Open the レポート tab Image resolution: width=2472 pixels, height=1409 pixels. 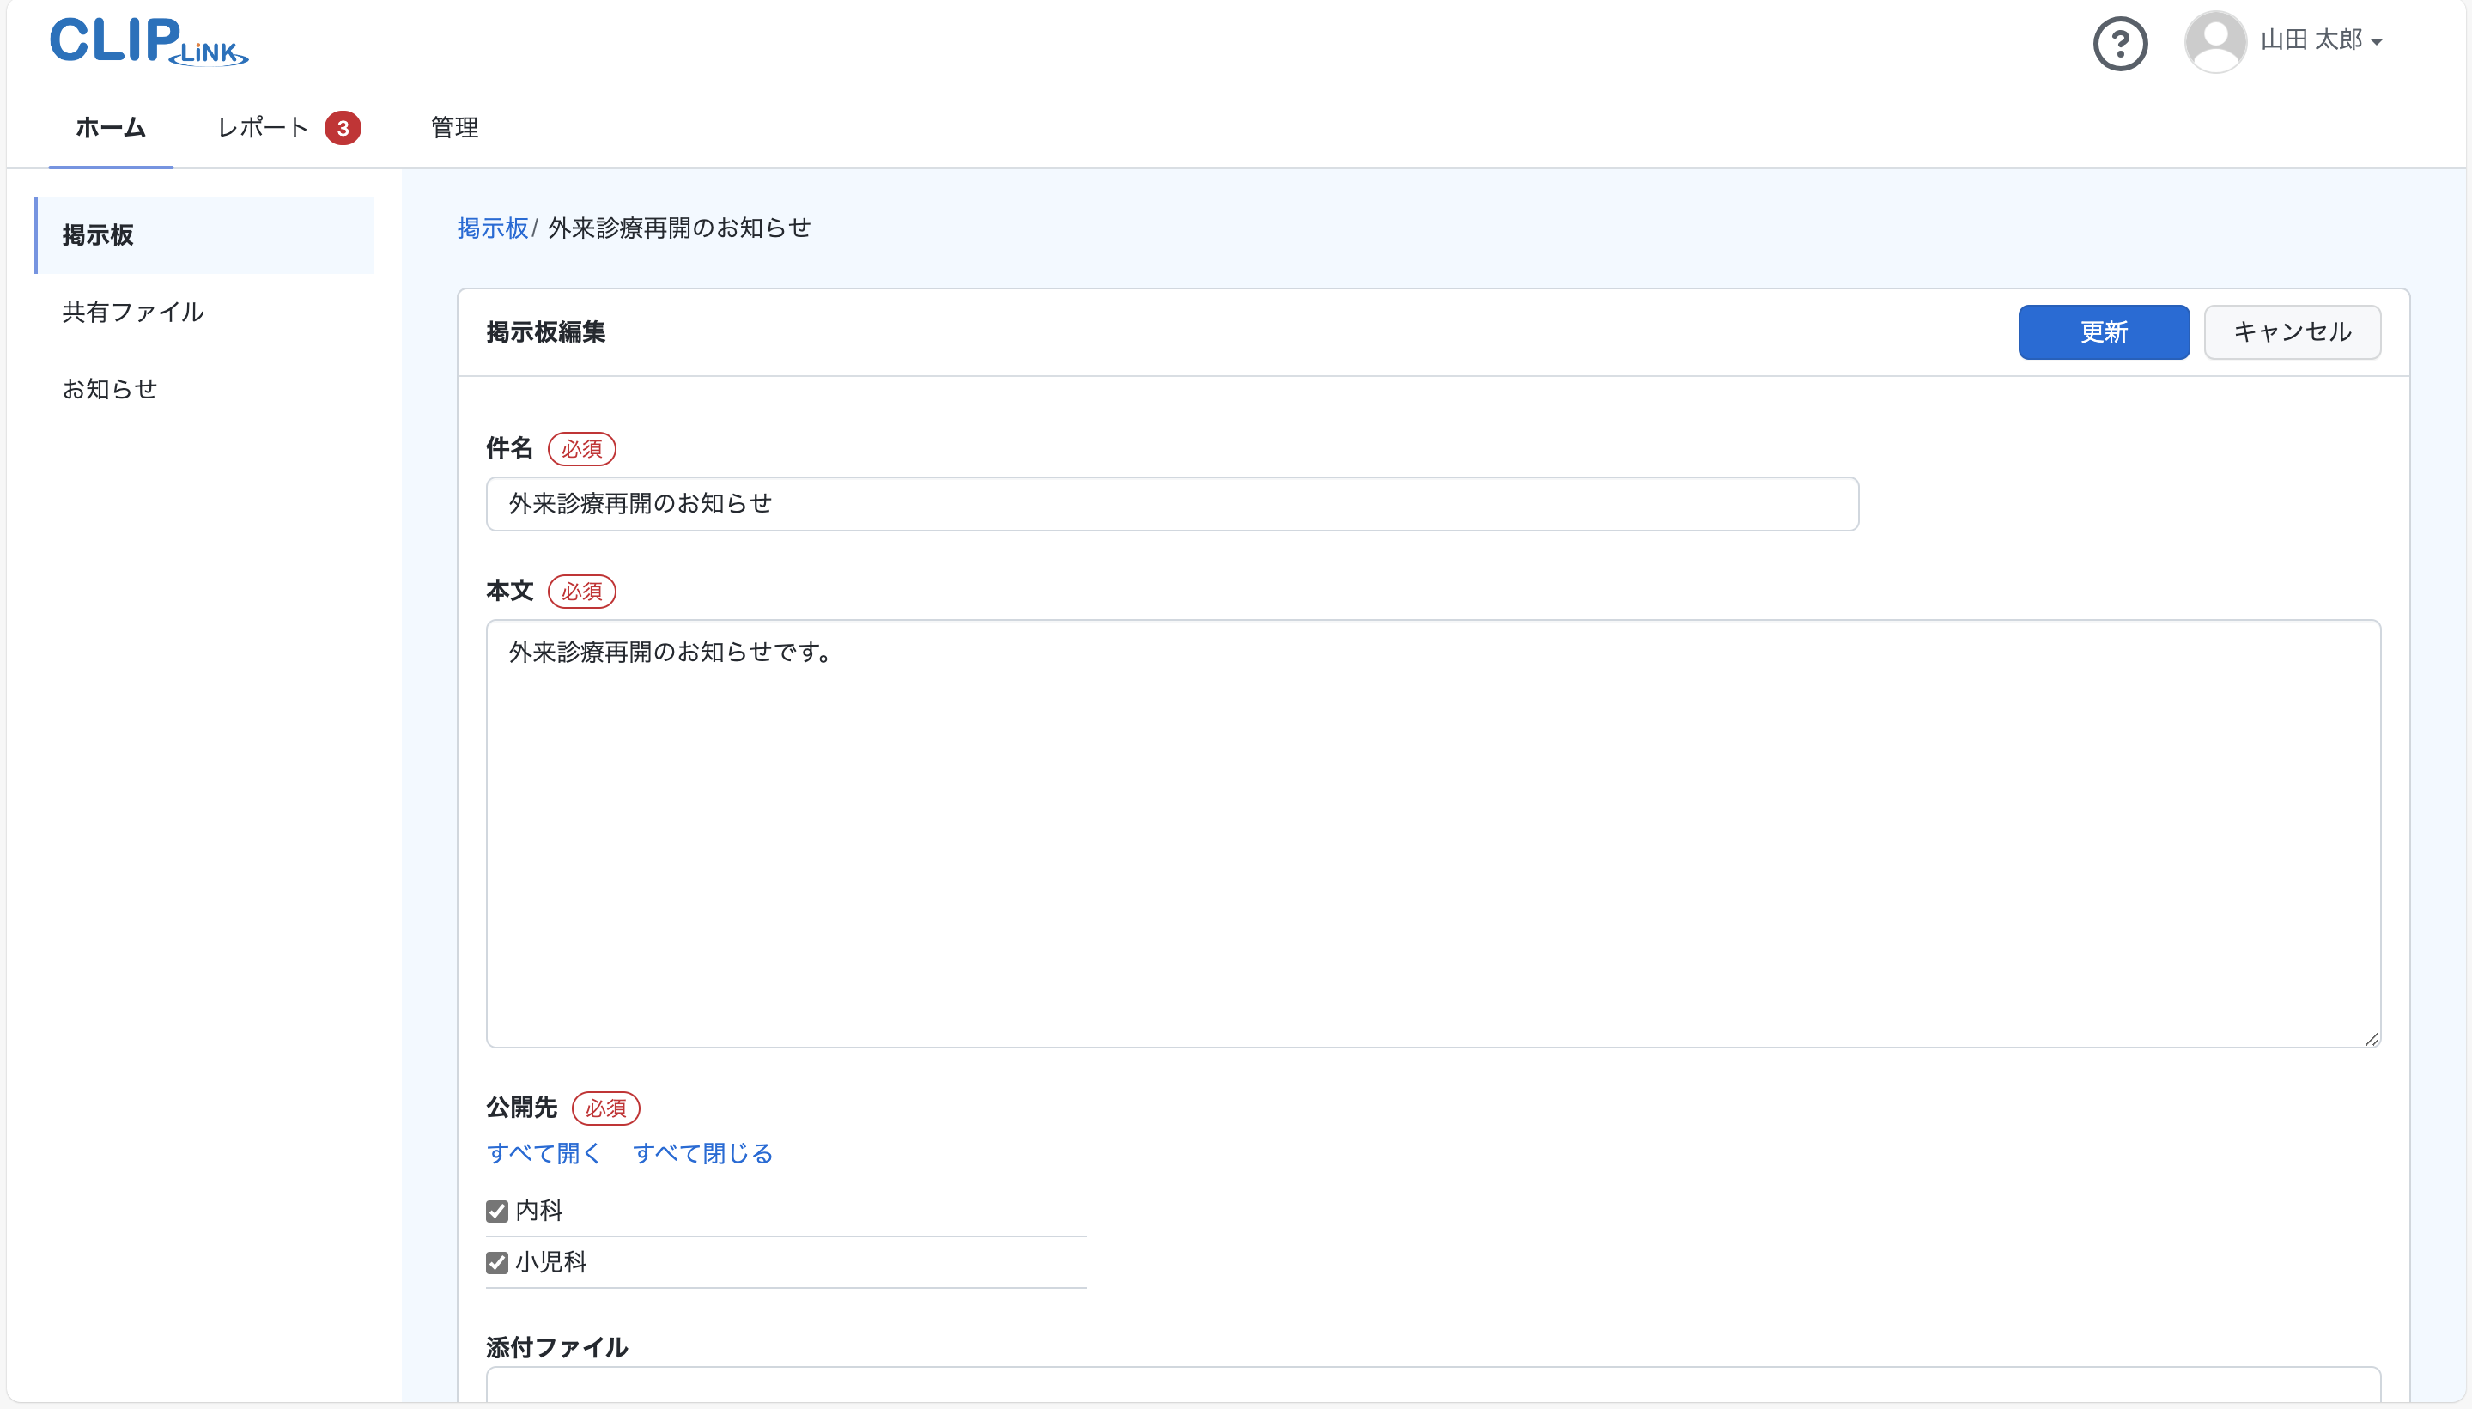coord(262,128)
